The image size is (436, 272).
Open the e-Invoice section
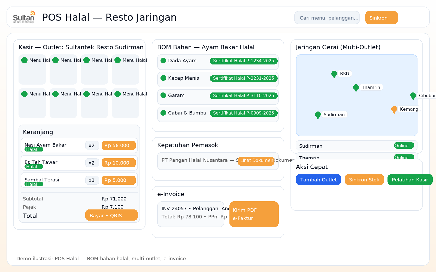click(x=171, y=194)
